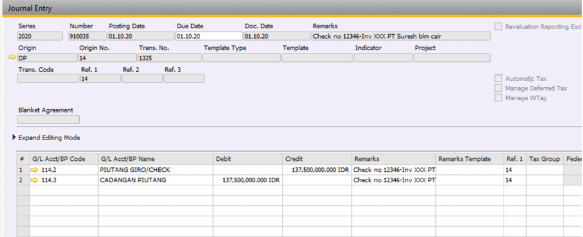Toggle Revaluation Reporting checkbox
This screenshot has width=583, height=237.
(498, 26)
